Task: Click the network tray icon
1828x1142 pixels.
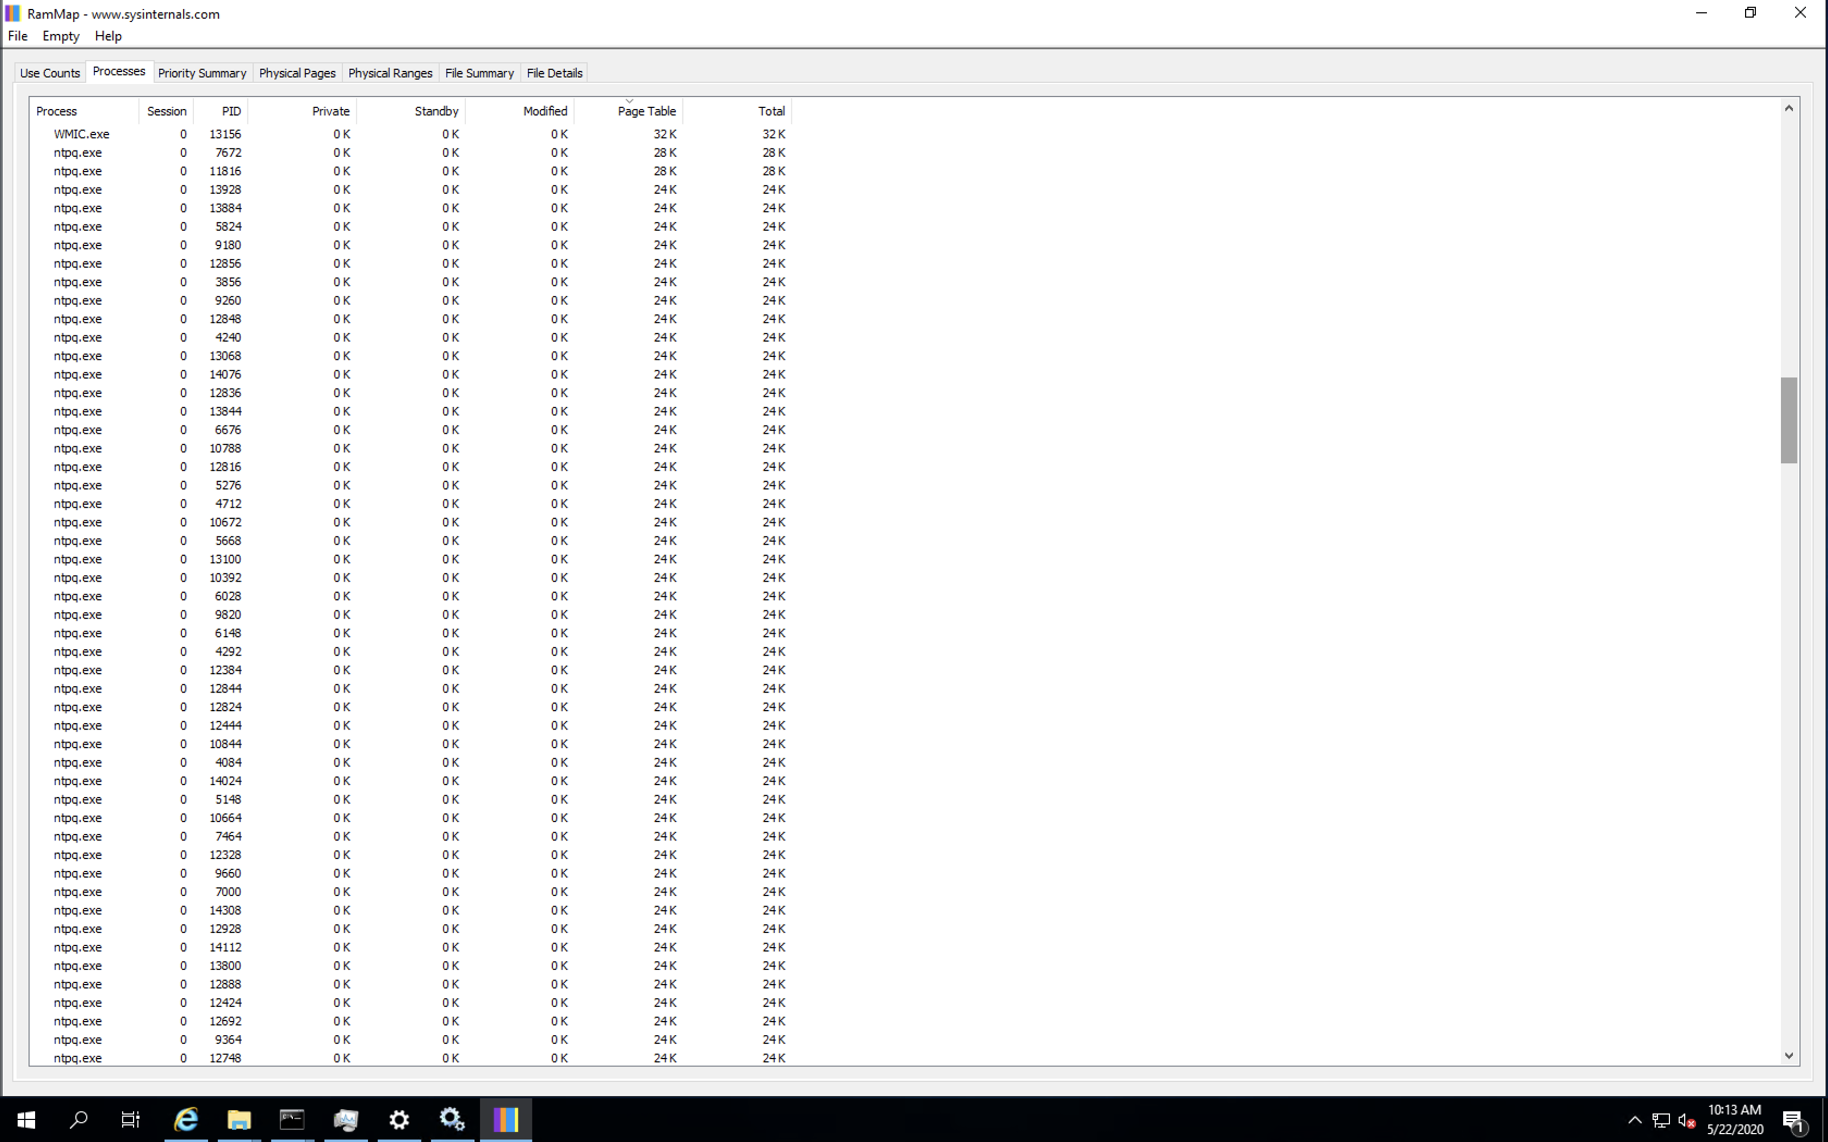Action: (1661, 1119)
